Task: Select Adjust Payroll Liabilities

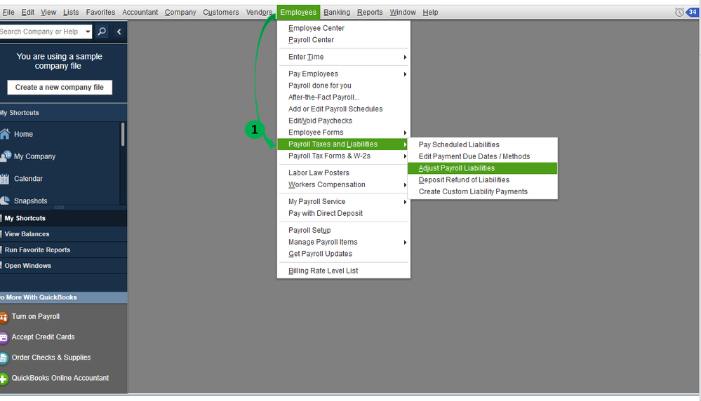Action: pyautogui.click(x=482, y=168)
